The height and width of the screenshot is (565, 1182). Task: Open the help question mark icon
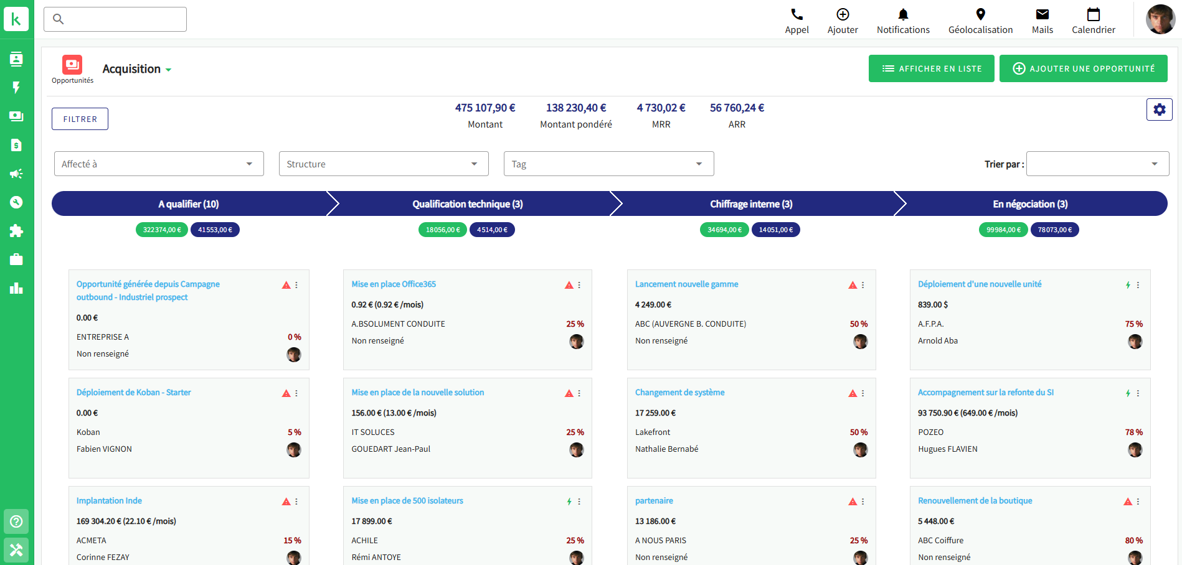click(17, 521)
